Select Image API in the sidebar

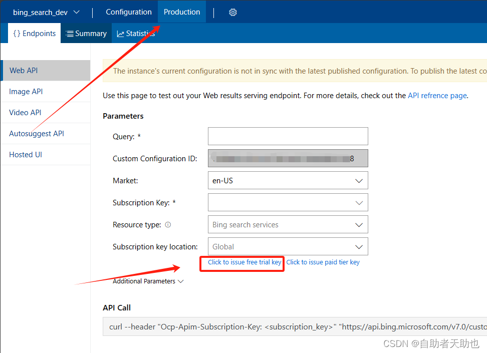(x=46, y=92)
